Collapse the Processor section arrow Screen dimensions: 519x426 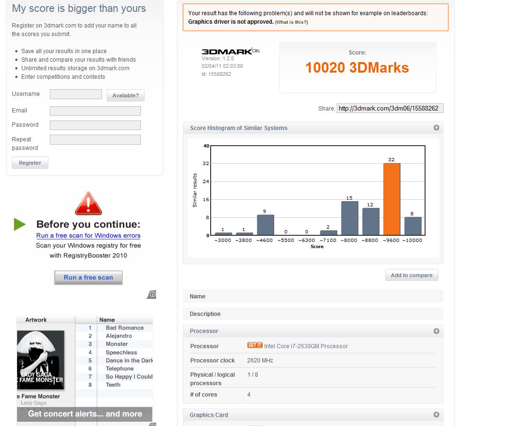[x=436, y=331]
